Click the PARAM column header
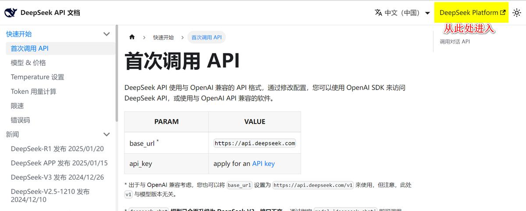This screenshot has height=211, width=526. coord(166,121)
